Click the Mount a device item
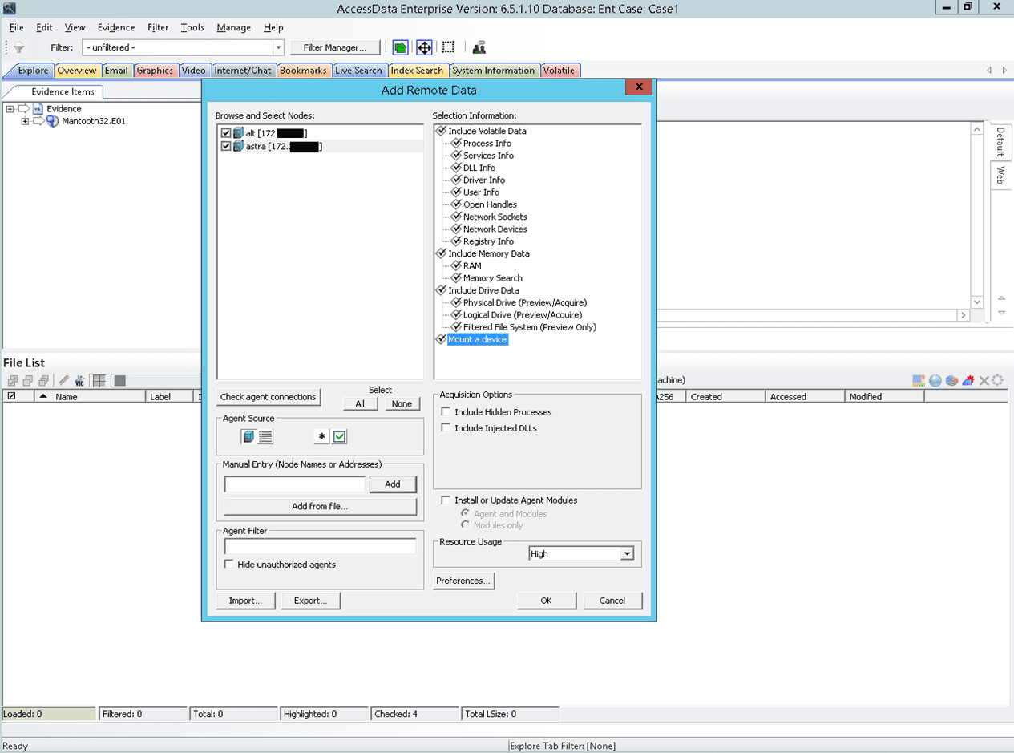The image size is (1014, 753). tap(477, 339)
